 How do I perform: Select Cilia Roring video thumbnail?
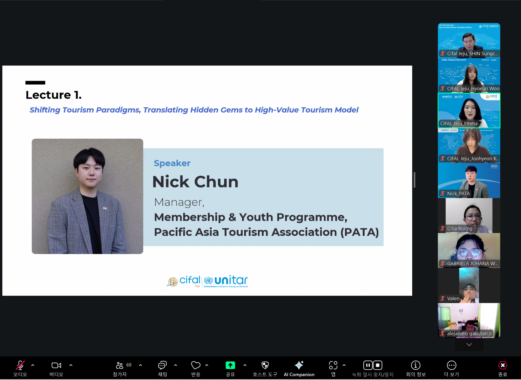pyautogui.click(x=469, y=215)
